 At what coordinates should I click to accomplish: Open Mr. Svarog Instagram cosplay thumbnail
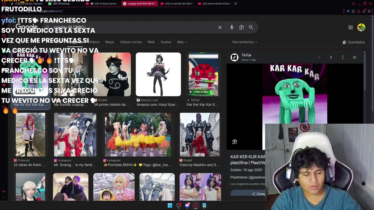pos(75,135)
